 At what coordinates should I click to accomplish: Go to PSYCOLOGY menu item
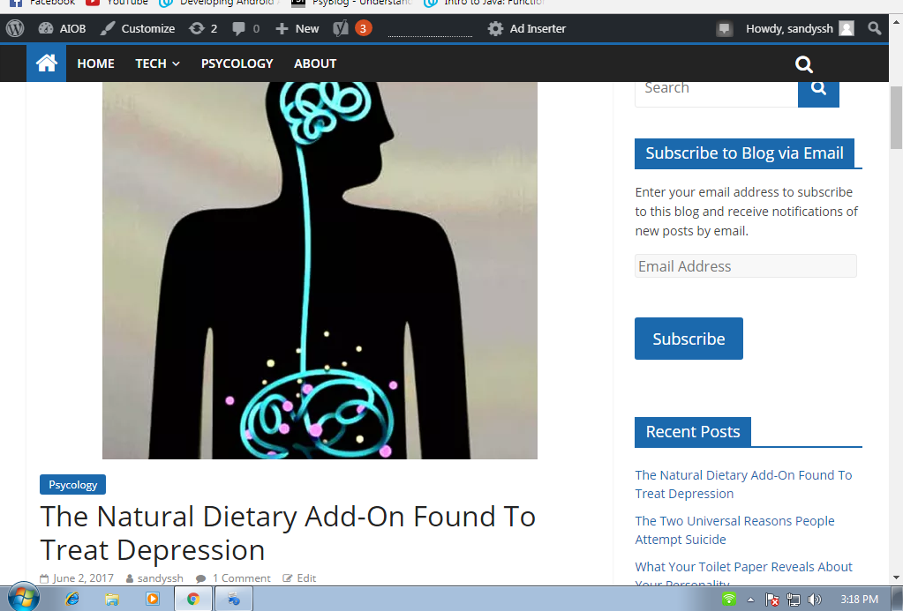[x=237, y=63]
